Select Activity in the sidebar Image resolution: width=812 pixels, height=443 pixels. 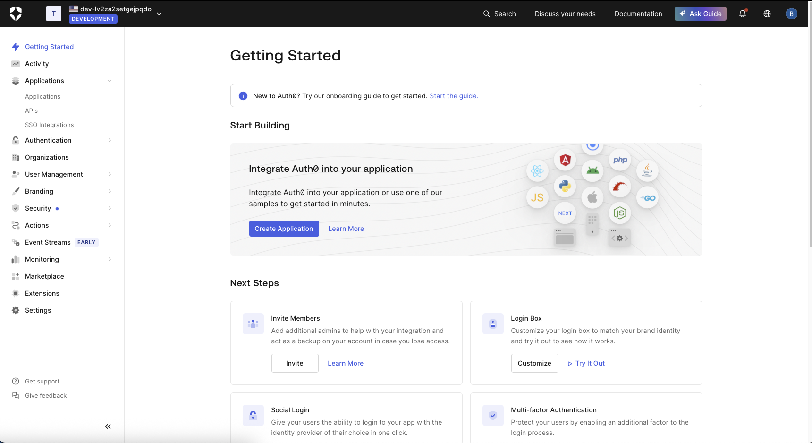pos(36,63)
